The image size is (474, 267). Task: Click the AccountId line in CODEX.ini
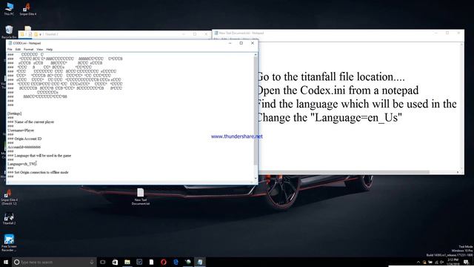(x=24, y=147)
